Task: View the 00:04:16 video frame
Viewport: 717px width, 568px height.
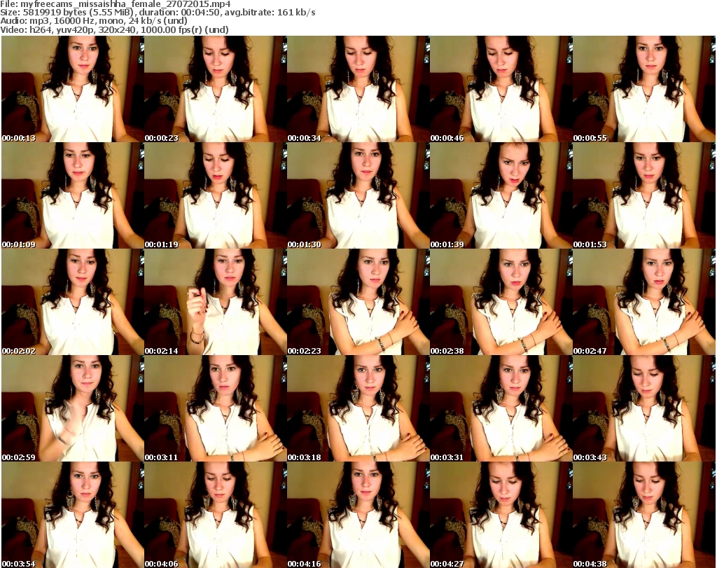Action: click(x=358, y=515)
